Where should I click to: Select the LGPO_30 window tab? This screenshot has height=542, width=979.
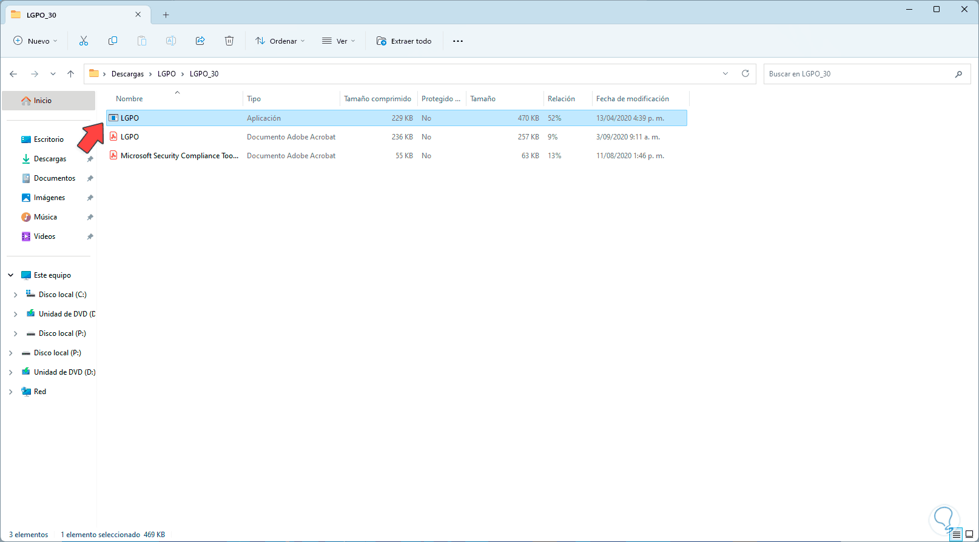point(77,15)
